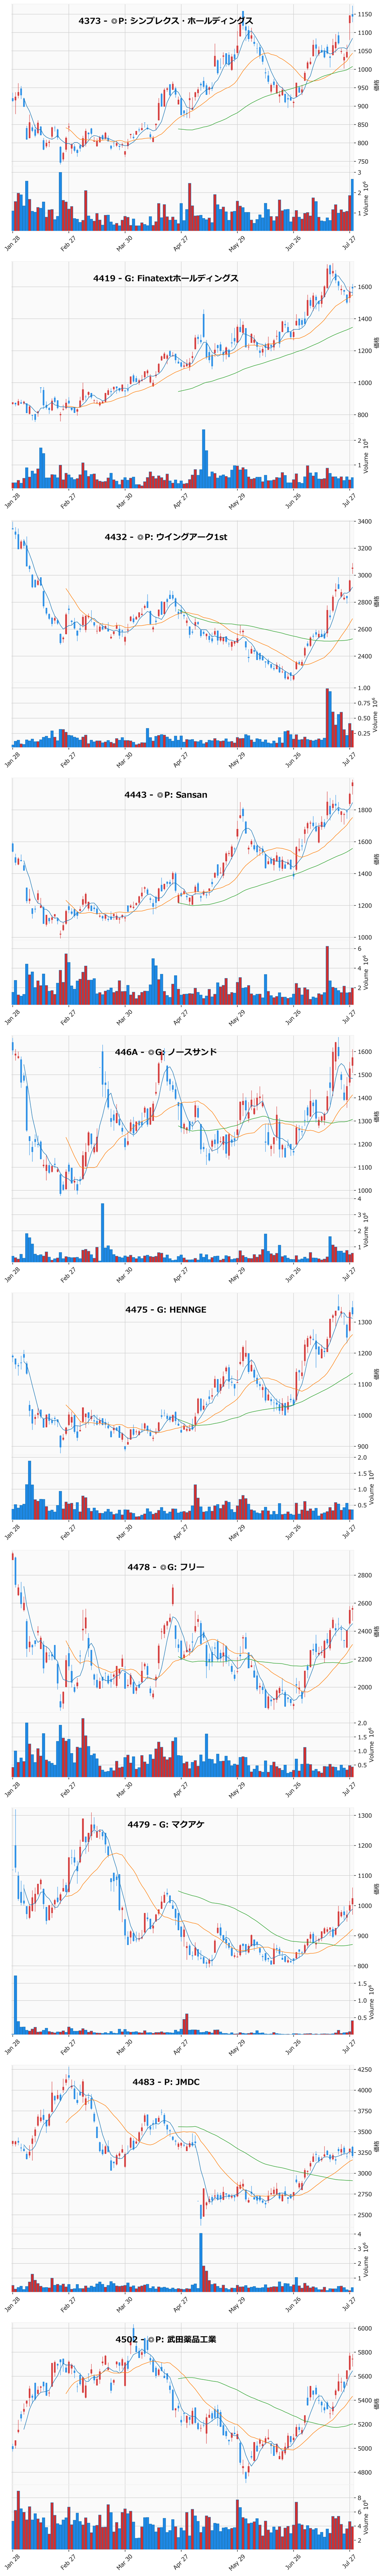The image size is (384, 2576).
Task: Select the 4502 武田薬品工業 chart title
Action: coord(166,2339)
